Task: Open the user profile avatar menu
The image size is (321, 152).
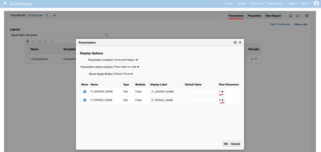Action: (316, 3)
